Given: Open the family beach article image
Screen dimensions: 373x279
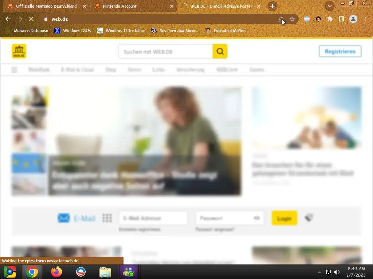Looking at the screenshot, I should [x=307, y=118].
